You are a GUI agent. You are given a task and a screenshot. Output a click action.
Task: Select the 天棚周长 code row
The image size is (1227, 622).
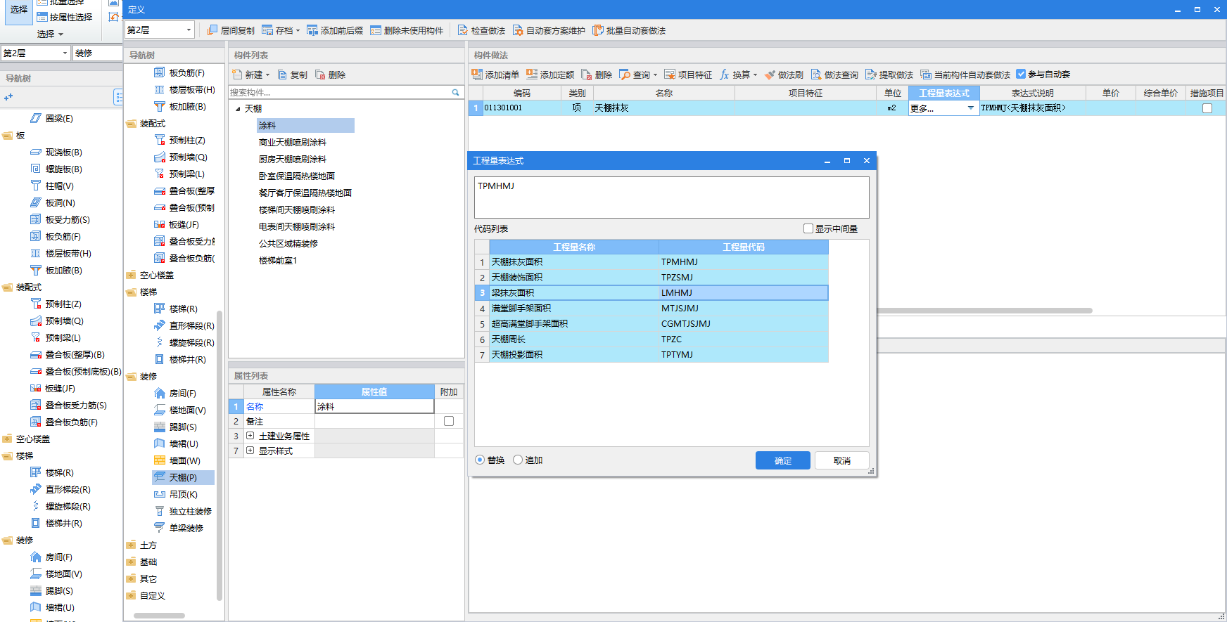pyautogui.click(x=651, y=339)
